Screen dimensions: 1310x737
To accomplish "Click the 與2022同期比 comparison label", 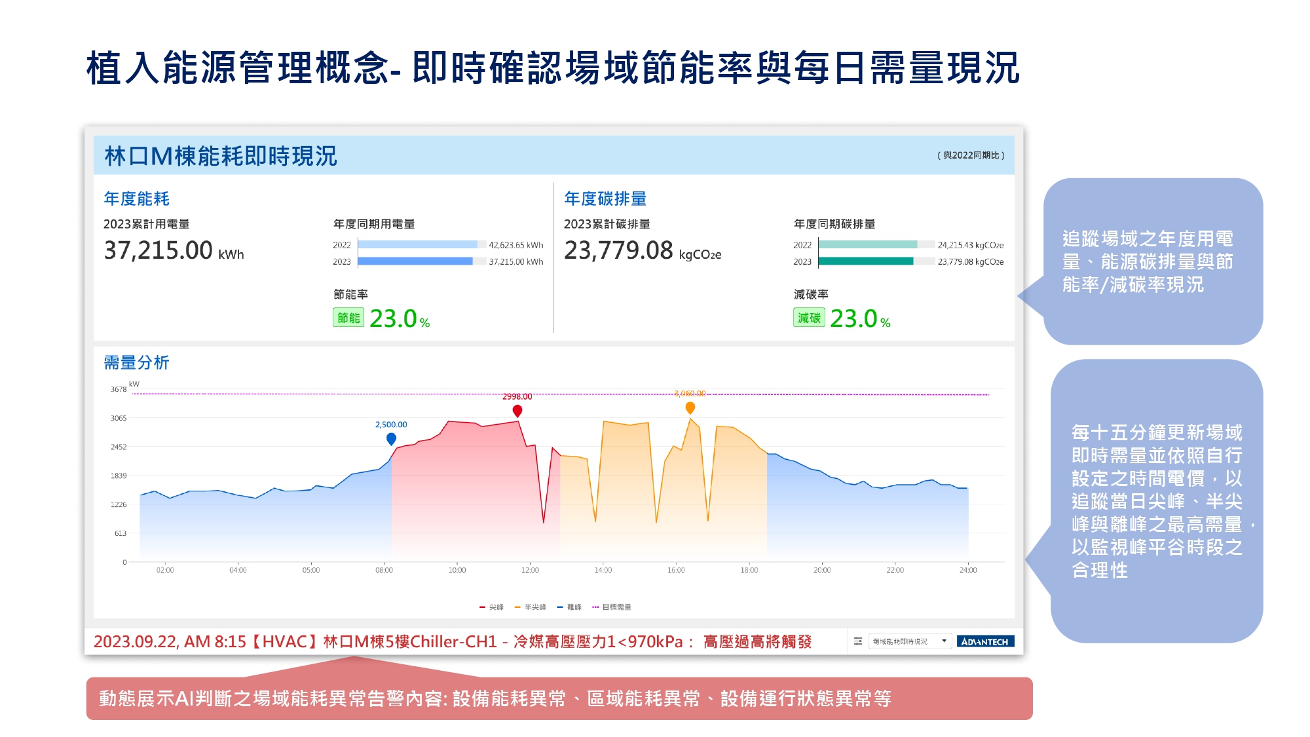I will (x=971, y=155).
